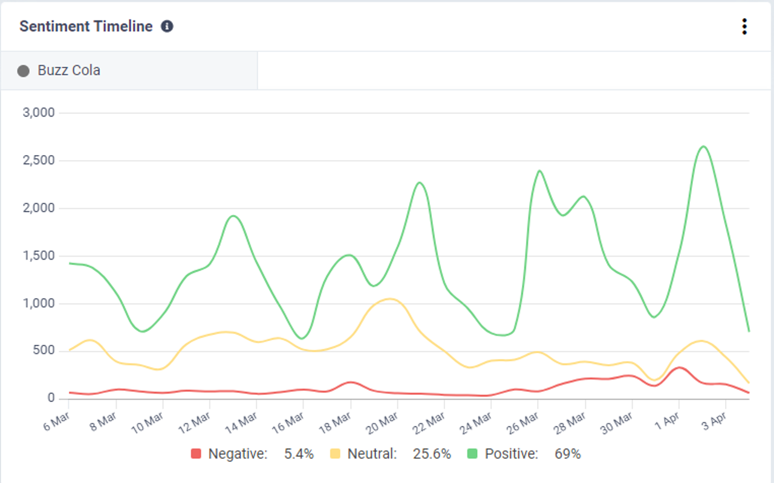Click the Sentiment Timeline title
Image resolution: width=774 pixels, height=483 pixels.
pyautogui.click(x=85, y=26)
